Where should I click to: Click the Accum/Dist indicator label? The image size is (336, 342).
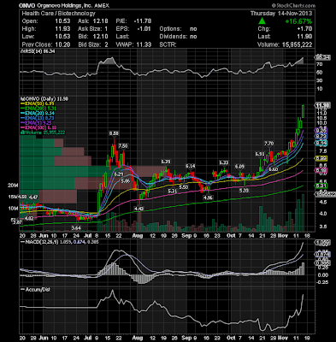(x=36, y=290)
